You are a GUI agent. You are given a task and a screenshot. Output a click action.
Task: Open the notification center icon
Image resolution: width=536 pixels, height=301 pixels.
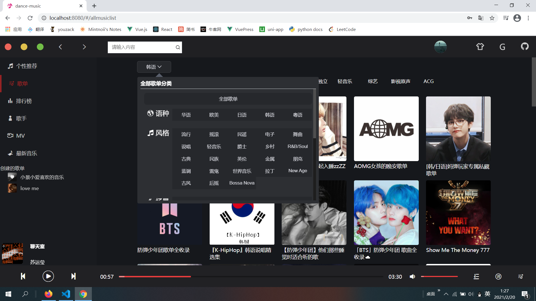coord(525,294)
